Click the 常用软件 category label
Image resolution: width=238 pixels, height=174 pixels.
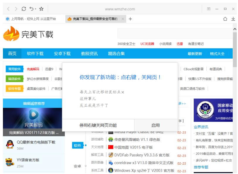15,69
